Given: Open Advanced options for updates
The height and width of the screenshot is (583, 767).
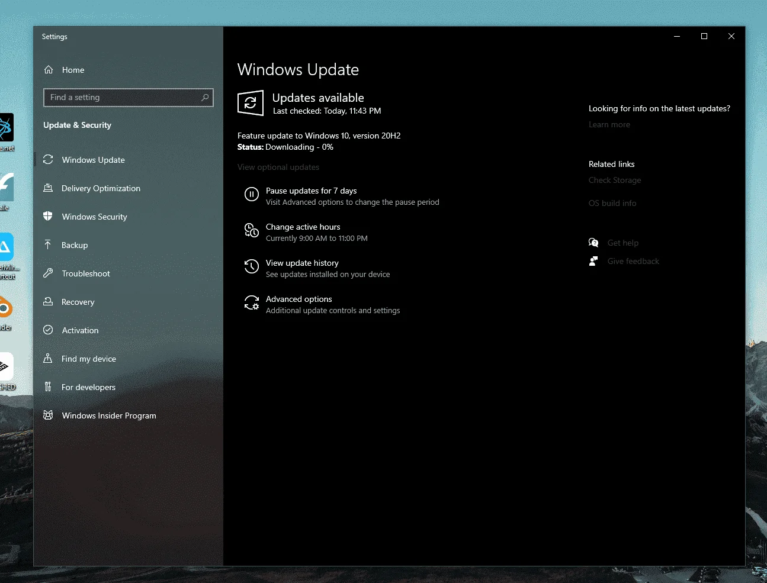Looking at the screenshot, I should coord(299,299).
